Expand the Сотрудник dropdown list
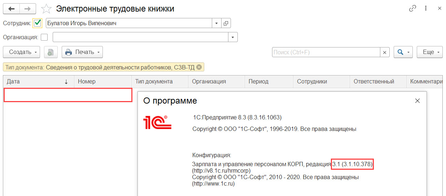Viewport: 446px width, 196px height. 217,23
